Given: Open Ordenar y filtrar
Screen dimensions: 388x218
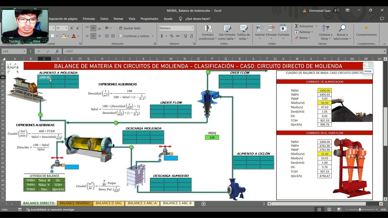Looking at the screenshot, I should [326, 33].
